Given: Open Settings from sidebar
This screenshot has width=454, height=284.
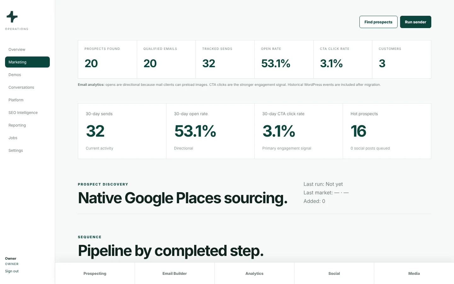Looking at the screenshot, I should pos(27,151).
